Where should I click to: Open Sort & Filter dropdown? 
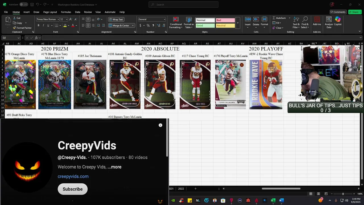pos(296,23)
